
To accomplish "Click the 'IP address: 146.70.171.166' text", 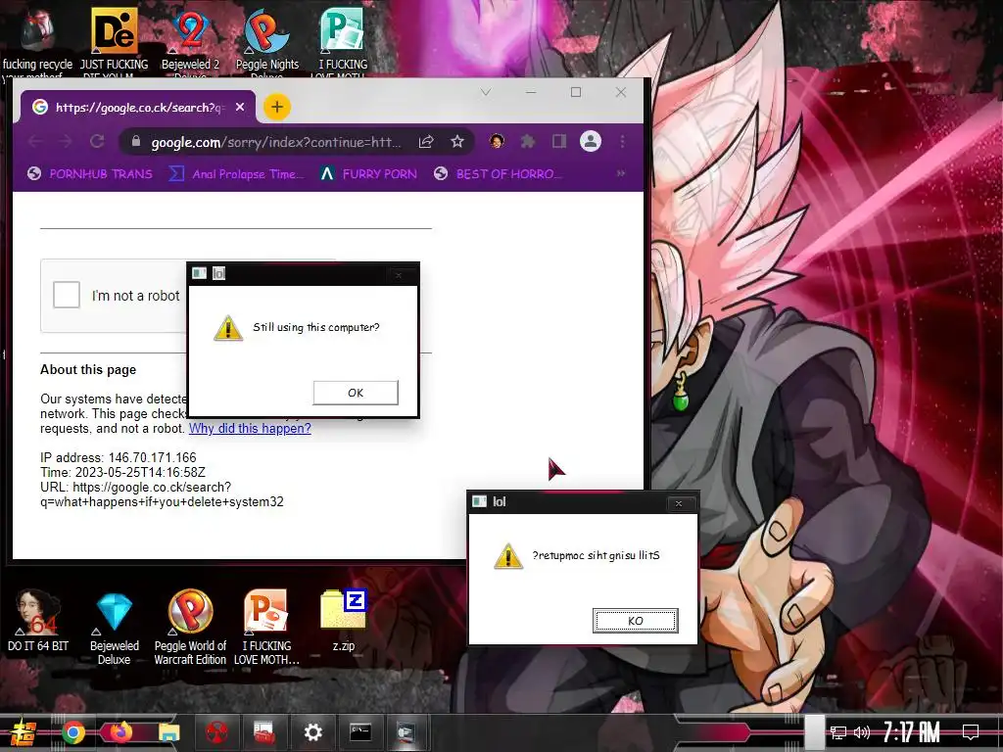I will (x=119, y=457).
